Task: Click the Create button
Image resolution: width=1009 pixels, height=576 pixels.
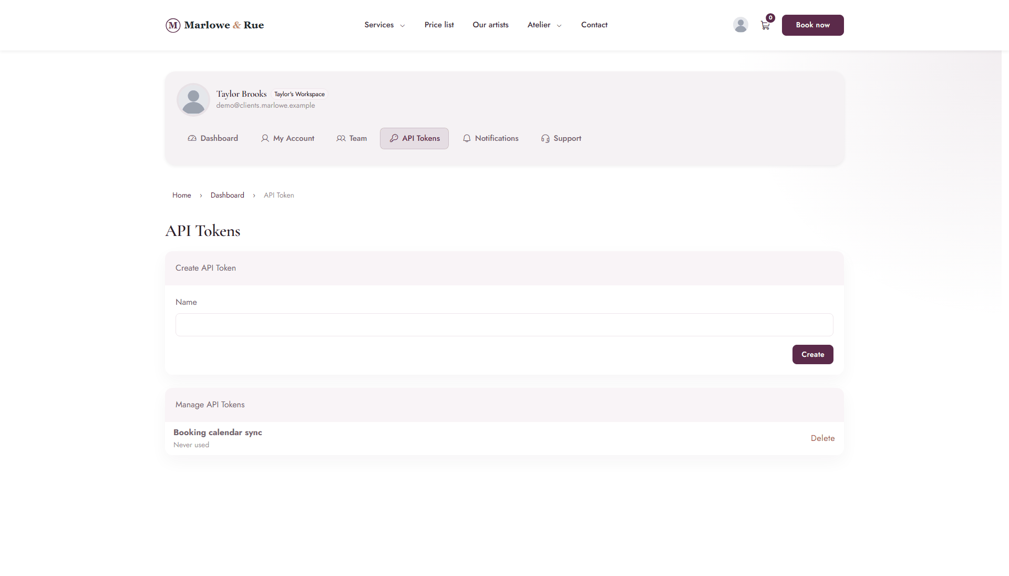Action: coord(812,354)
